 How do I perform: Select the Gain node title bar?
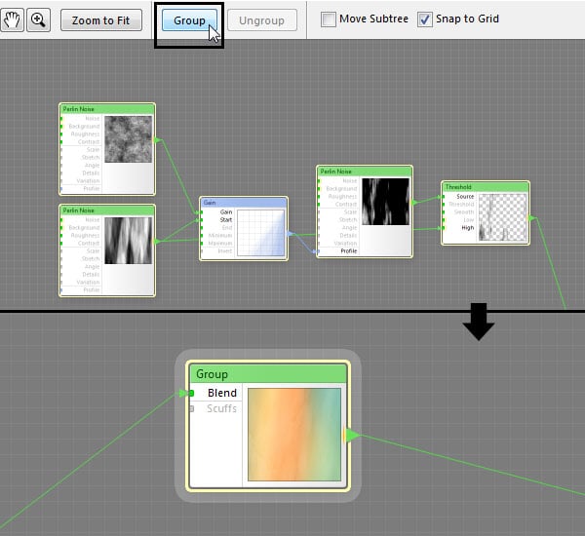click(x=244, y=202)
